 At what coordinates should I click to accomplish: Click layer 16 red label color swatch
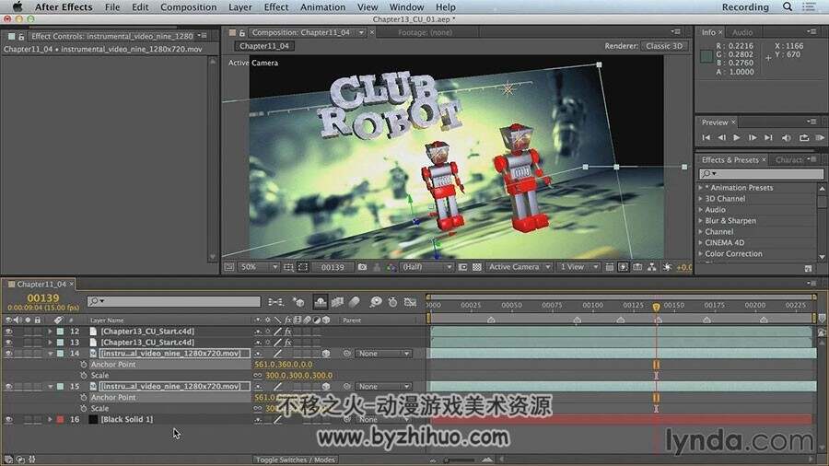pos(60,420)
